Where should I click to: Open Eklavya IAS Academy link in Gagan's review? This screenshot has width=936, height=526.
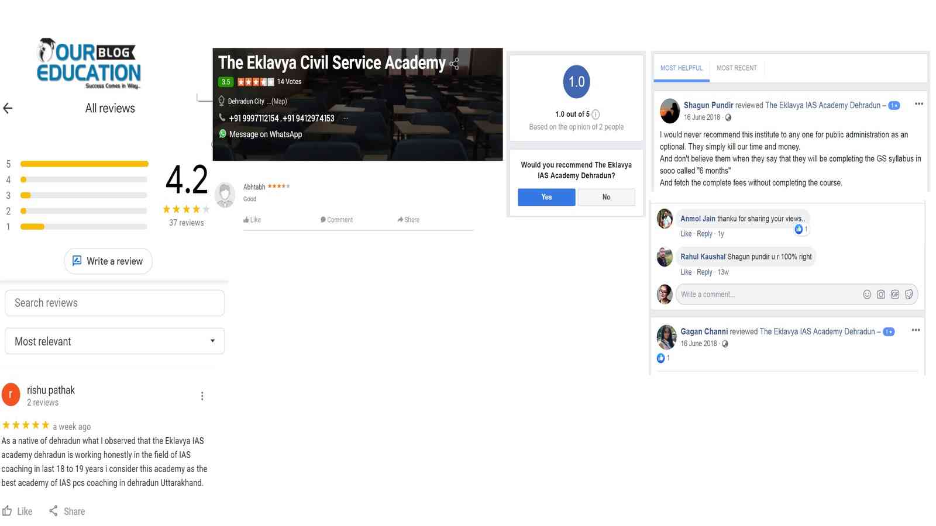(x=817, y=331)
